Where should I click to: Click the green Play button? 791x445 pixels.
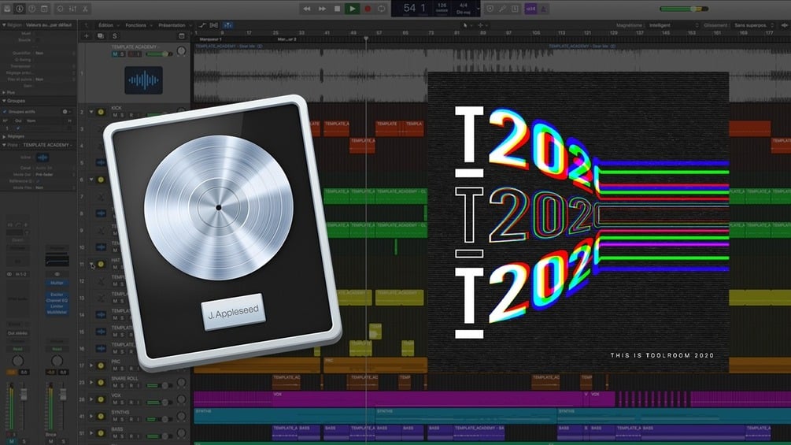click(x=352, y=9)
